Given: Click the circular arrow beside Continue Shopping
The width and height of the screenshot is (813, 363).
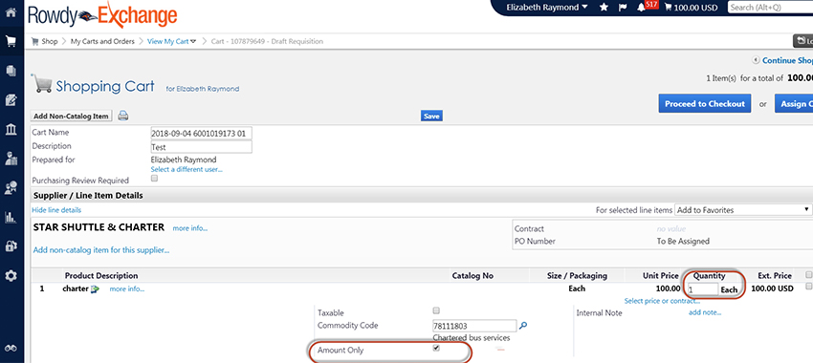Looking at the screenshot, I should [757, 60].
